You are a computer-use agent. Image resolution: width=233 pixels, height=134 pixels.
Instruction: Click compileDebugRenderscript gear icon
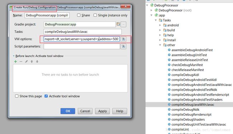click(x=169, y=114)
